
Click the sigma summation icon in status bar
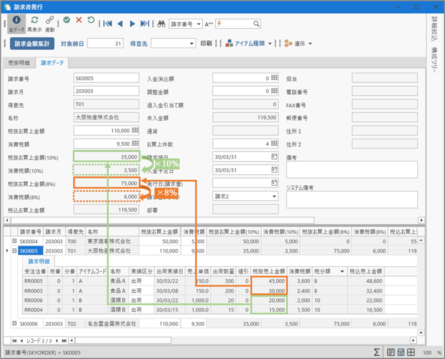376,352
